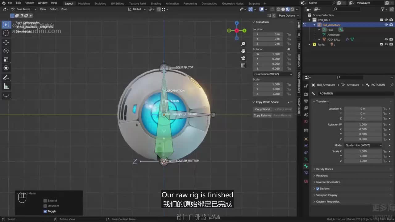Select the Transform tool
This screenshot has height=222, width=395.
(6, 68)
